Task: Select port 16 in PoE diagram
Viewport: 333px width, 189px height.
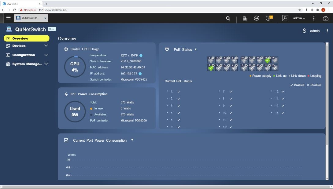Action: (x=267, y=60)
